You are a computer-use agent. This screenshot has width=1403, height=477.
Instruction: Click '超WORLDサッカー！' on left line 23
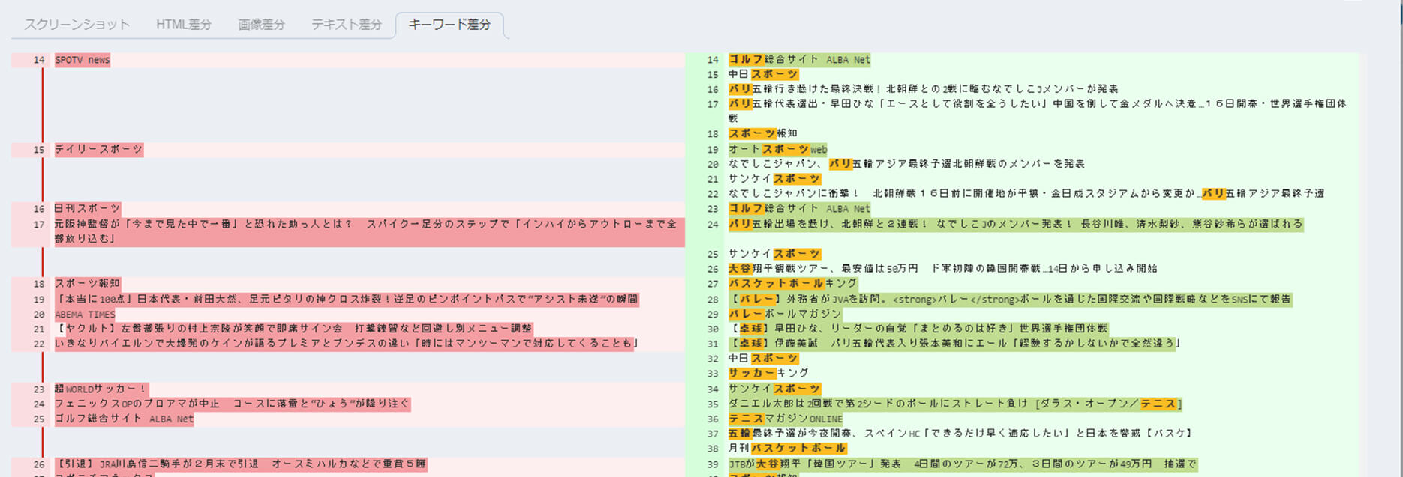point(101,389)
